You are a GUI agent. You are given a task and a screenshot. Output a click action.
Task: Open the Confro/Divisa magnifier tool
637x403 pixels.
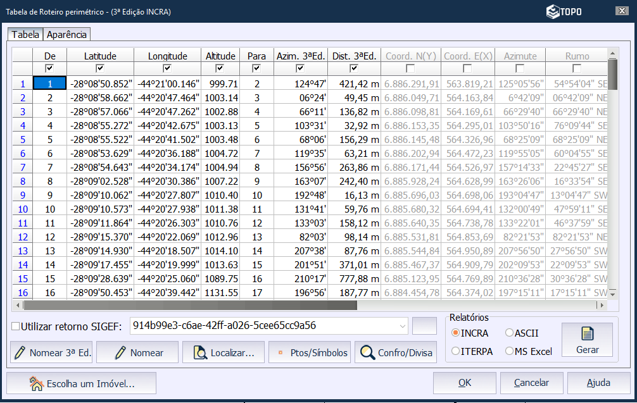pos(396,352)
